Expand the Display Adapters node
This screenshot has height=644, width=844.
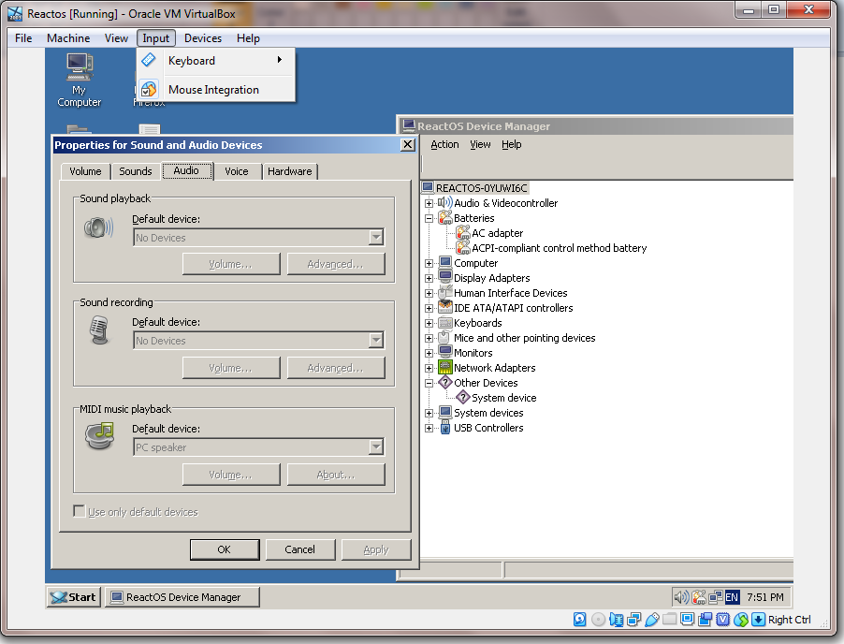tap(429, 278)
